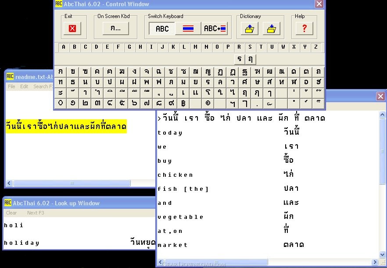Viewport: 387px width, 268px height.
Task: Click down arrow on translation vertical scrollbar
Action: point(382,255)
